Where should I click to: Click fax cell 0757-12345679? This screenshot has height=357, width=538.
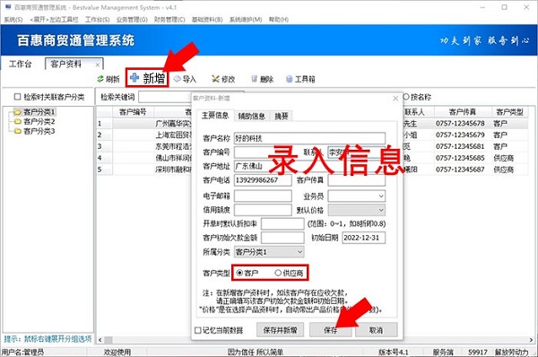(460, 135)
